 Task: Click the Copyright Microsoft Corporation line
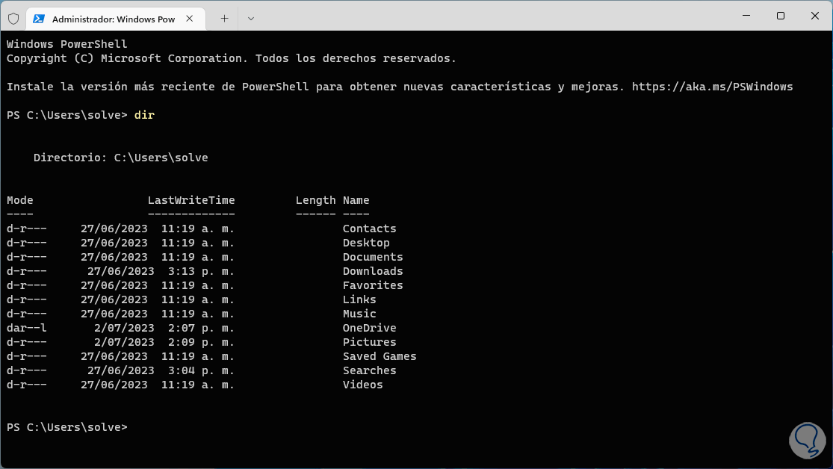232,58
